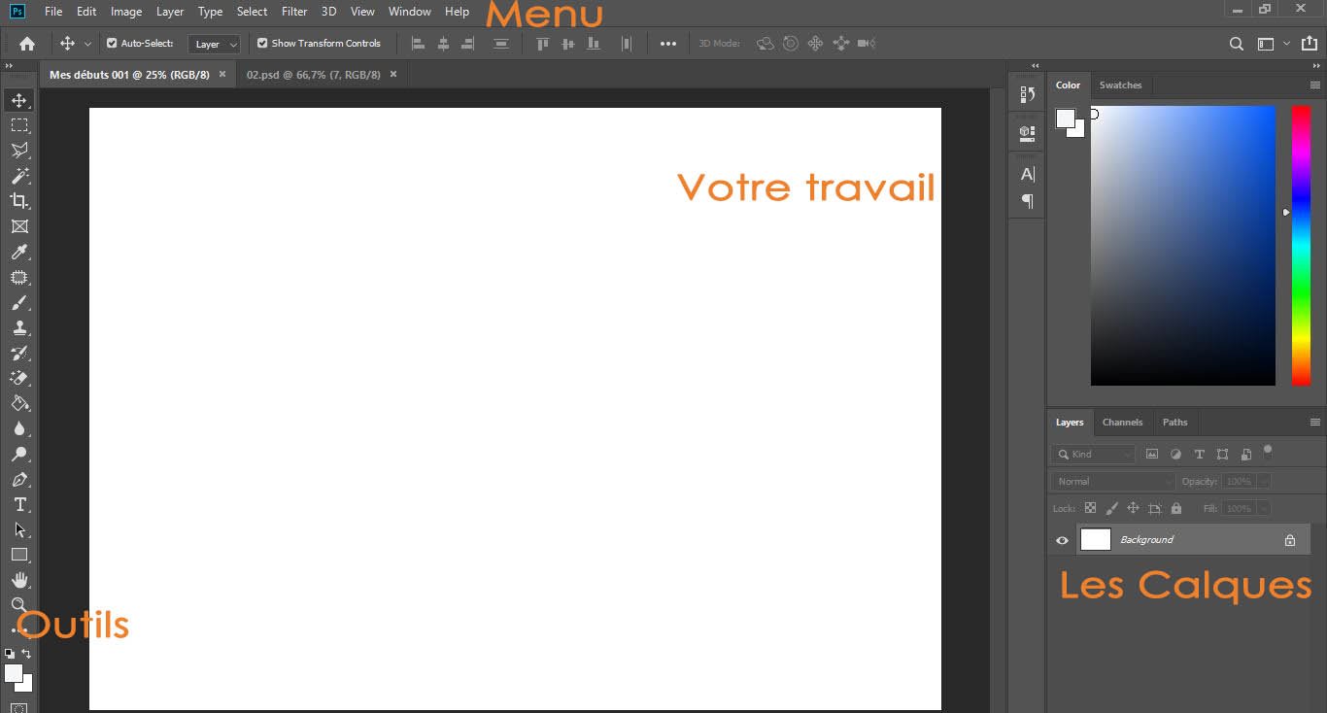Click the foreground swatch in Color panel
Screen dimensions: 1327x713
pos(1066,119)
